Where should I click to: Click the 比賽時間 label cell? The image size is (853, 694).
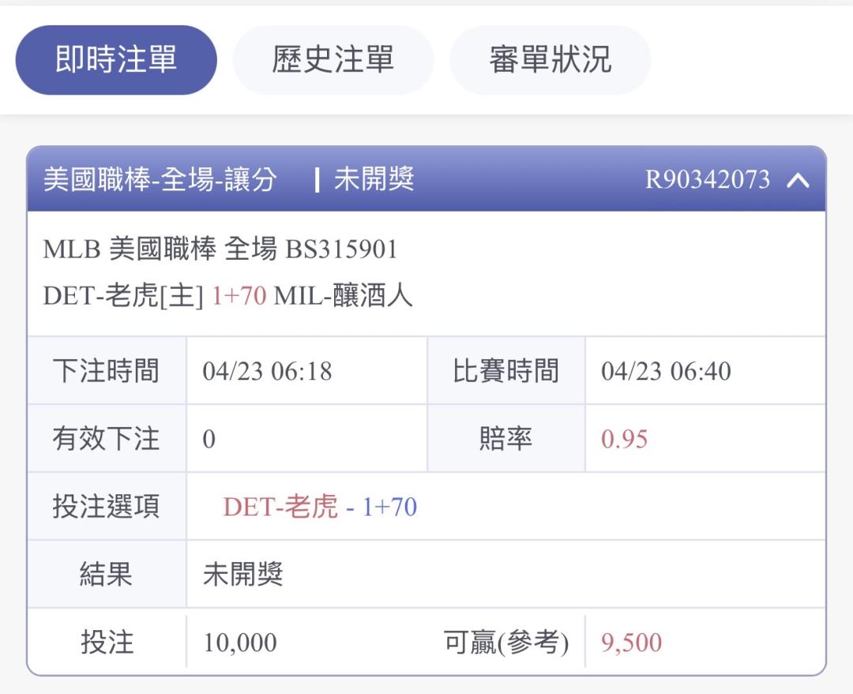(x=505, y=371)
